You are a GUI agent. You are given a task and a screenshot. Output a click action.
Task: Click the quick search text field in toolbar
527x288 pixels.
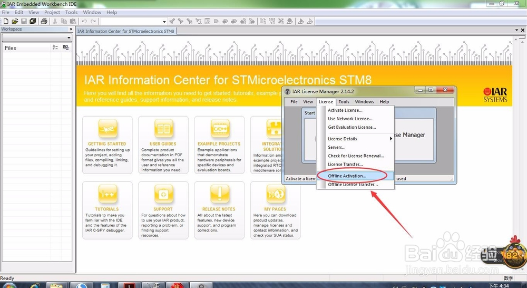(131, 22)
